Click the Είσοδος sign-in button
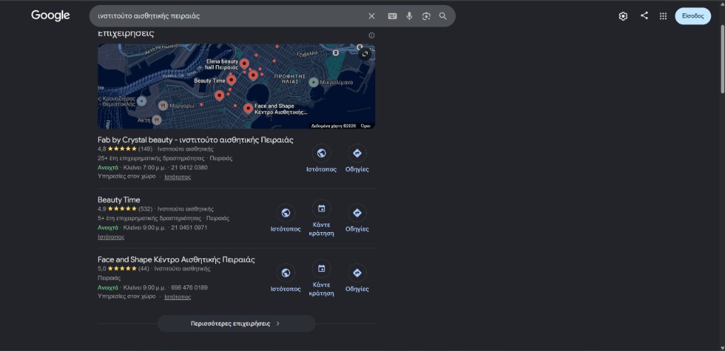This screenshot has height=351, width=725. pos(692,16)
